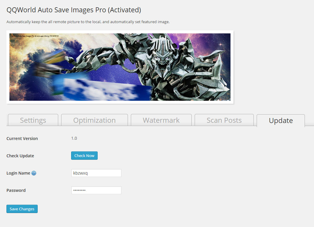Focus the Login Name input field
The width and height of the screenshot is (314, 227).
click(x=96, y=173)
